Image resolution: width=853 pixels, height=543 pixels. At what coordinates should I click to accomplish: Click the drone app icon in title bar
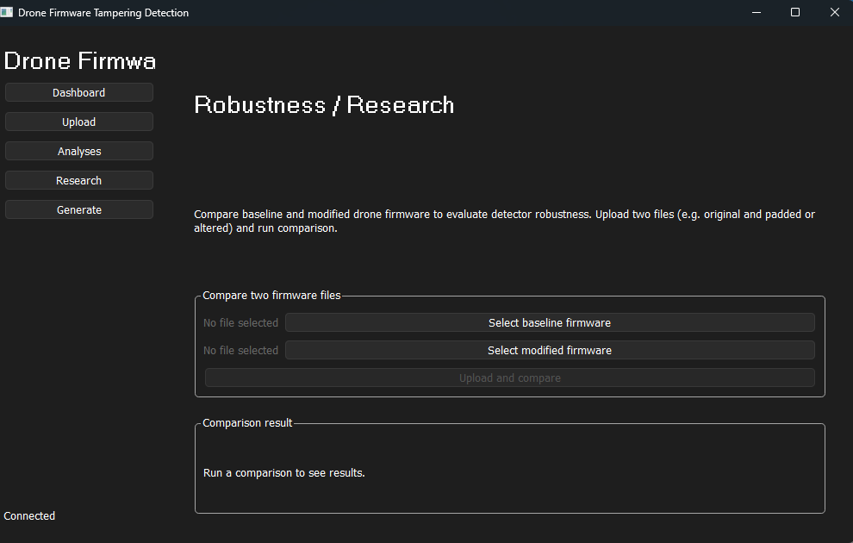pos(9,12)
